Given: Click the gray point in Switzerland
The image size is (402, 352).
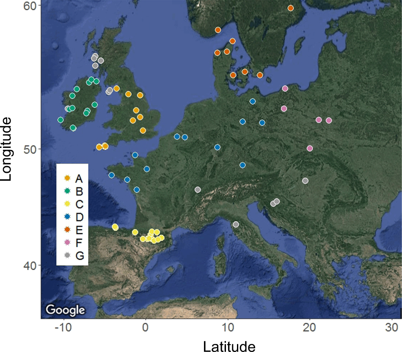Looking at the screenshot, I should point(198,190).
